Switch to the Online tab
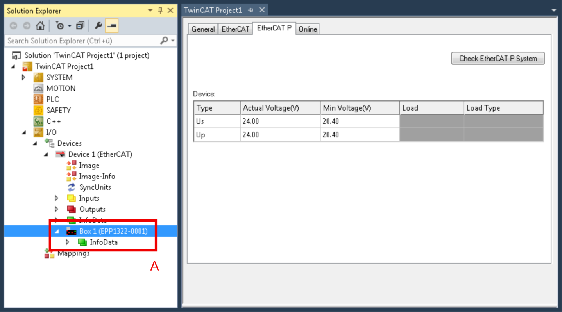 pyautogui.click(x=308, y=29)
